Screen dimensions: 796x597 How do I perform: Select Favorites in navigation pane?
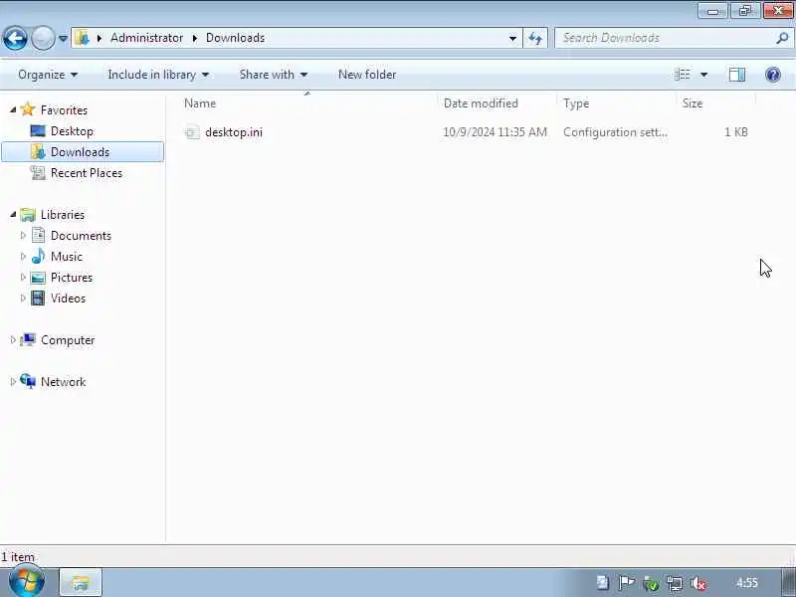tap(64, 110)
